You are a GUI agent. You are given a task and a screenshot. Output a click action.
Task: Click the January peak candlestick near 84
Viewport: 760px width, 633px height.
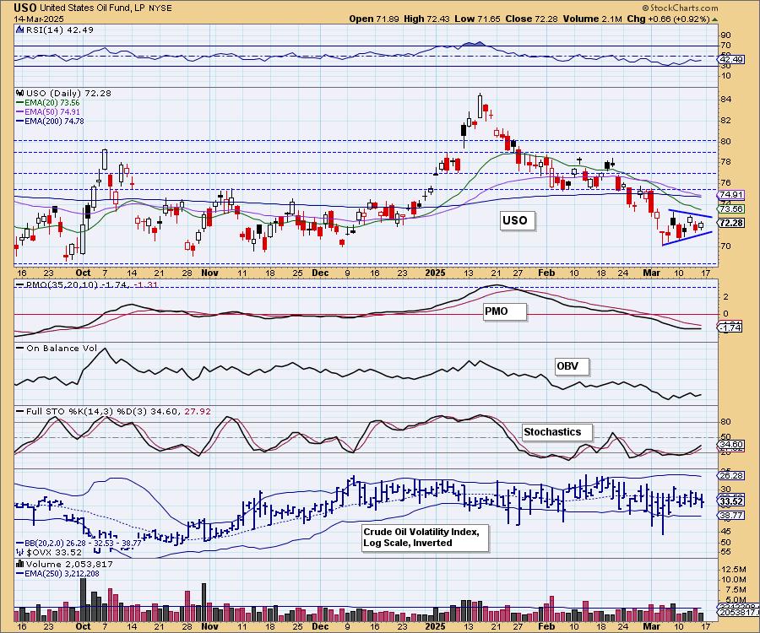click(480, 105)
